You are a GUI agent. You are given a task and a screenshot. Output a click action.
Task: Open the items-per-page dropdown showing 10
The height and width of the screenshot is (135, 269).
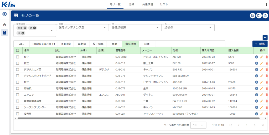pyautogui.click(x=198, y=125)
